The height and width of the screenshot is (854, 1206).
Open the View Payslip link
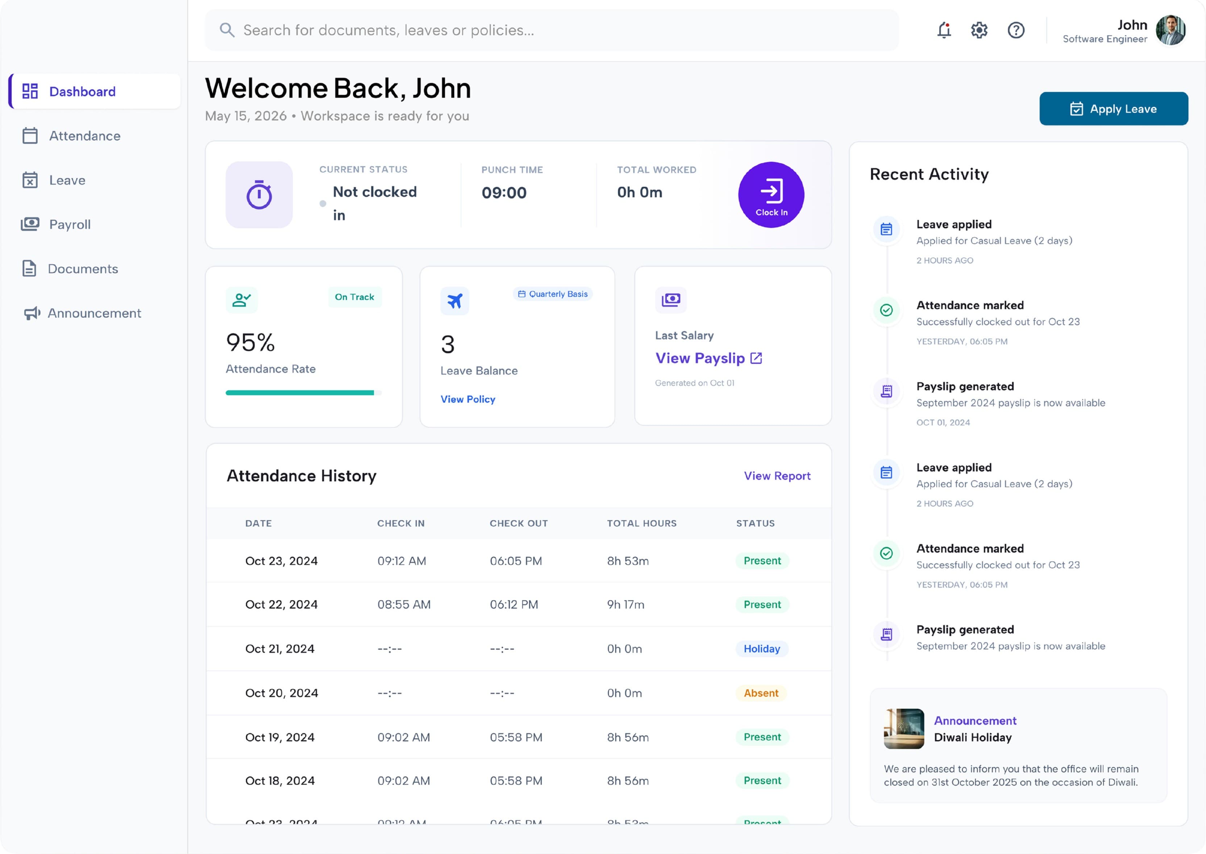tap(708, 358)
